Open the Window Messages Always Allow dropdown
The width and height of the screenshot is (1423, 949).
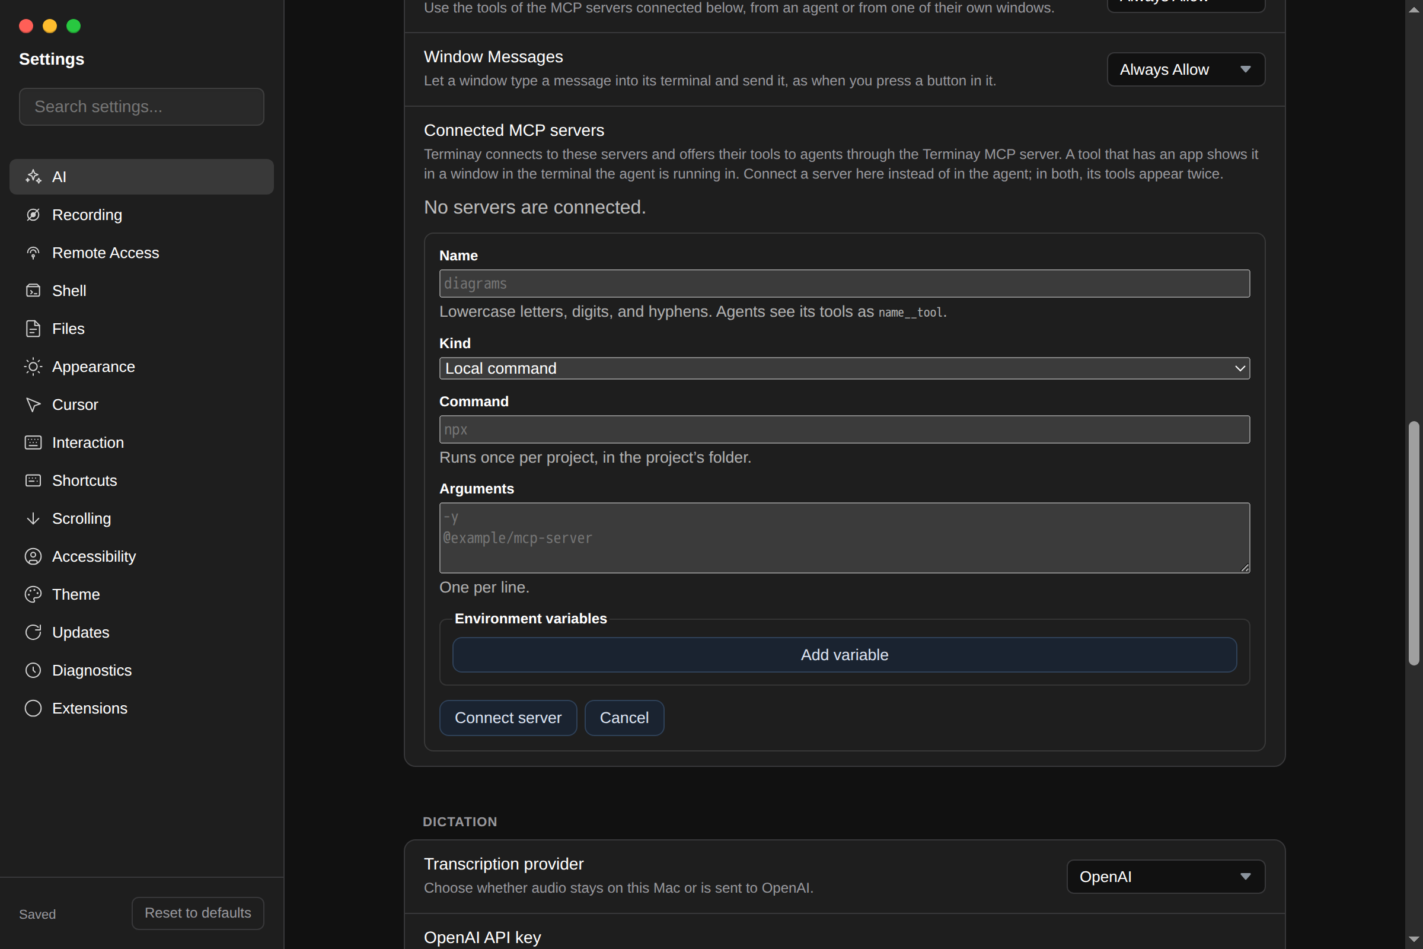[1186, 69]
